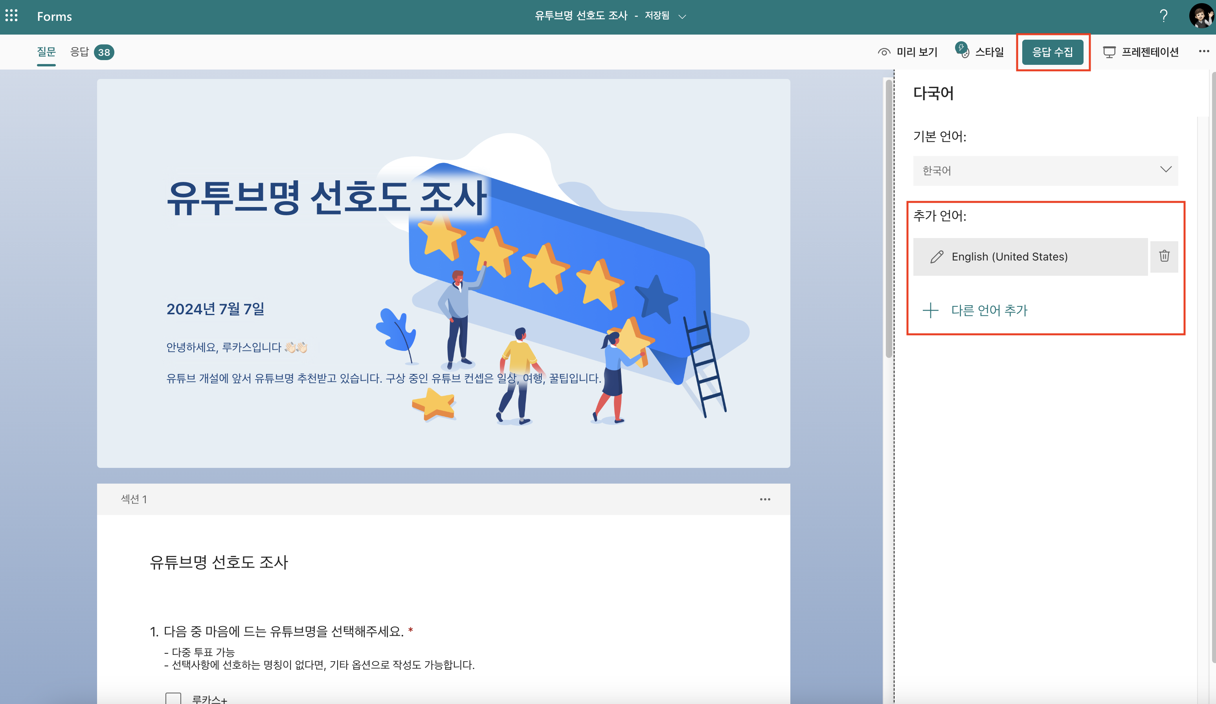
Task: Click the 응답 수집 button
Action: click(x=1053, y=52)
